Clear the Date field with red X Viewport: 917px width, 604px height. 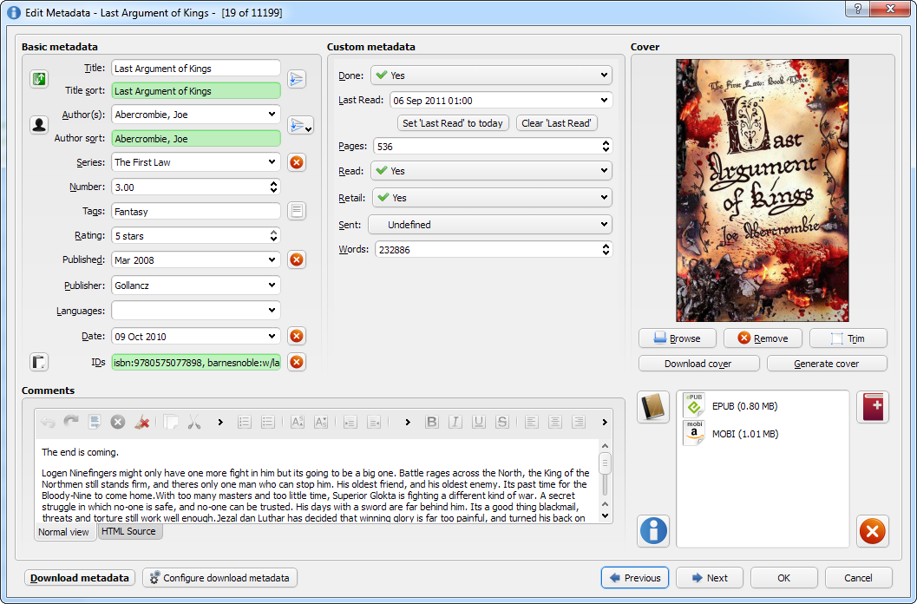click(x=297, y=336)
